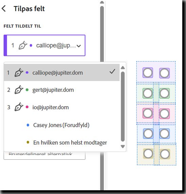Click the checkmark next to calliope@jupiter.dom

[112, 71]
